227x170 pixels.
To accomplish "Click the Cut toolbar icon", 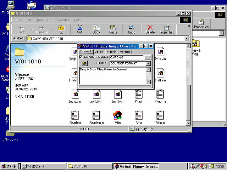I will pyautogui.click(x=79, y=29).
